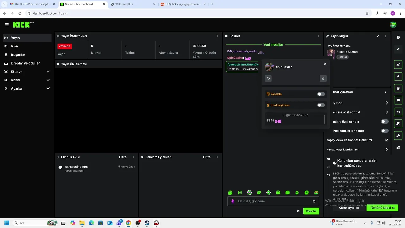405x228 pixels.
Task: Click the mute icon on SpinCasino card
Action: (323, 79)
